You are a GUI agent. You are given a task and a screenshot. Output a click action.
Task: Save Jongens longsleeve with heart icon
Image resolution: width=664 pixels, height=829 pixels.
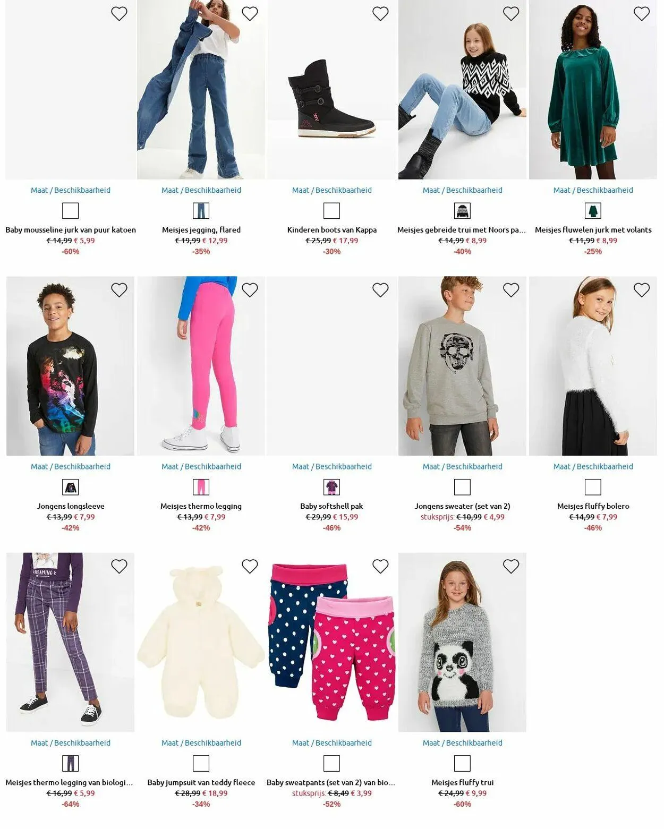(119, 290)
